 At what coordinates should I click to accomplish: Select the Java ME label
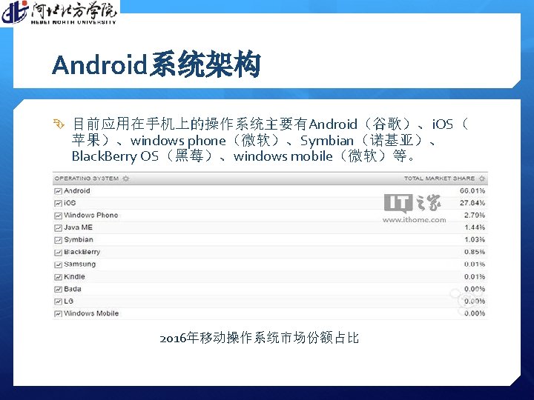(79, 227)
